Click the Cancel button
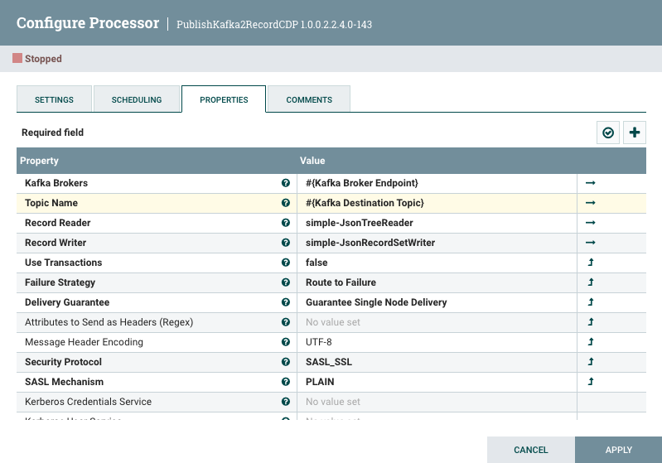662x463 pixels. pos(530,450)
